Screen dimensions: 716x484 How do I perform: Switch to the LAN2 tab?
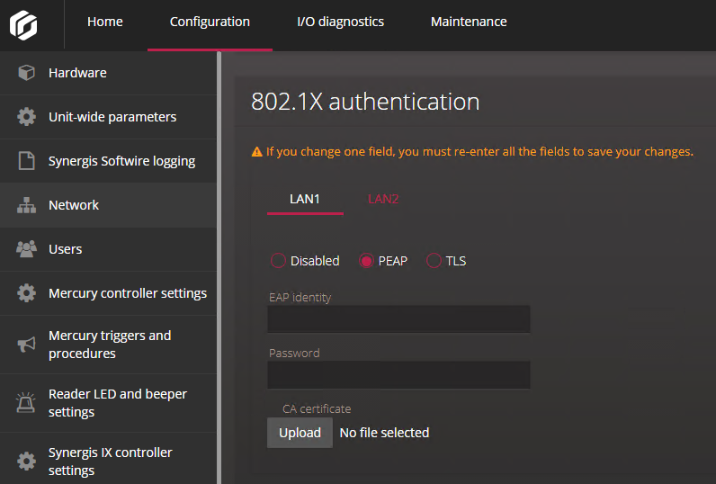tap(383, 199)
